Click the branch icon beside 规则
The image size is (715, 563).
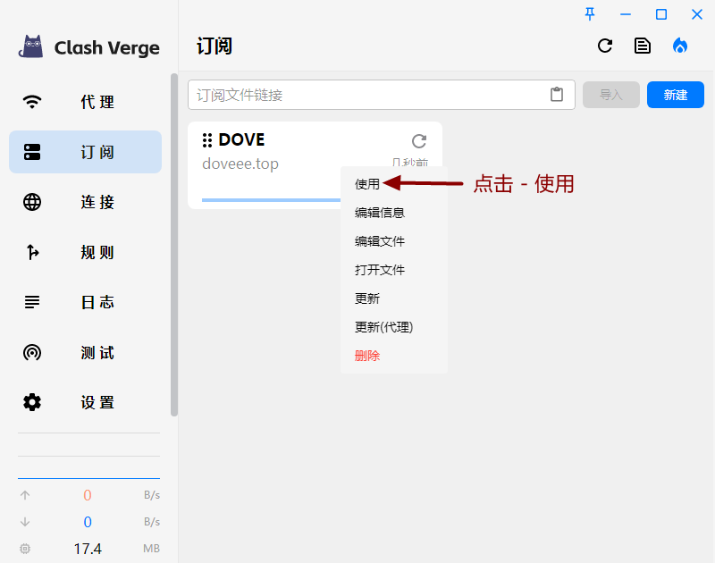pyautogui.click(x=32, y=252)
